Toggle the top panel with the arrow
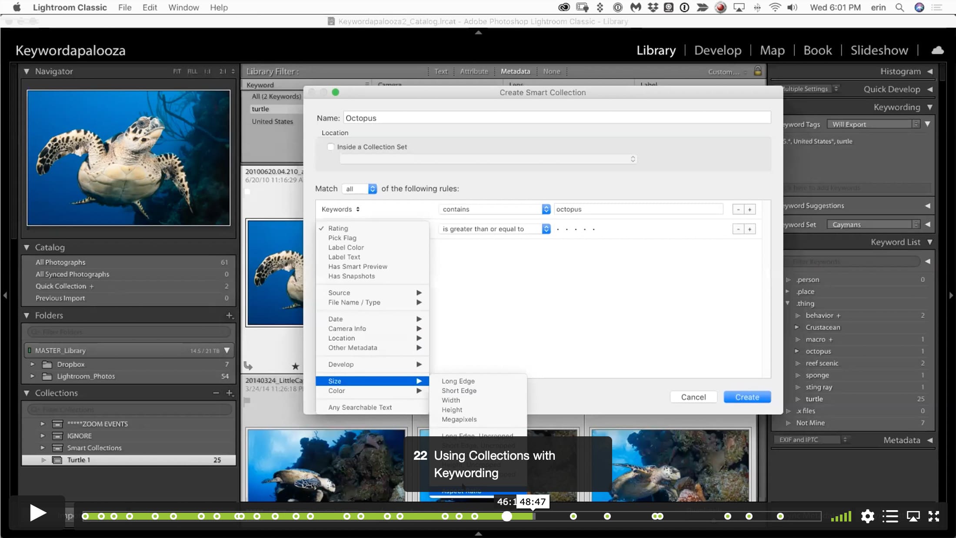956x538 pixels. pos(478,32)
